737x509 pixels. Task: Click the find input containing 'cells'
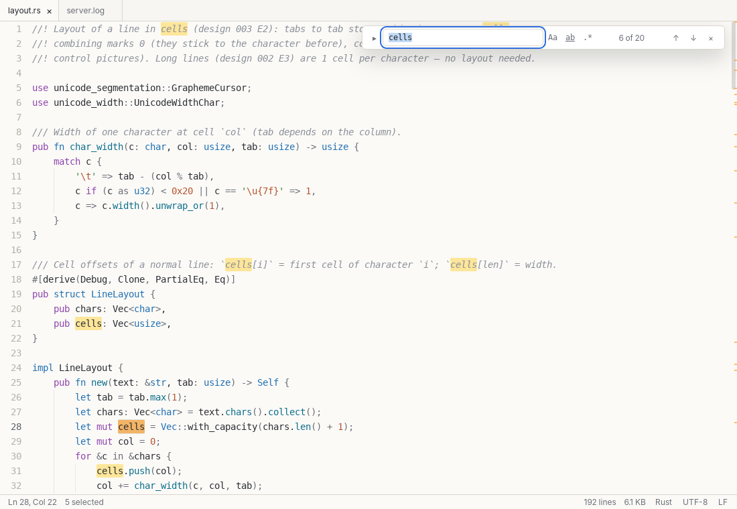point(463,38)
